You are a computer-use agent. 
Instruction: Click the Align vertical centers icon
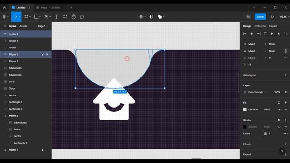272,34
